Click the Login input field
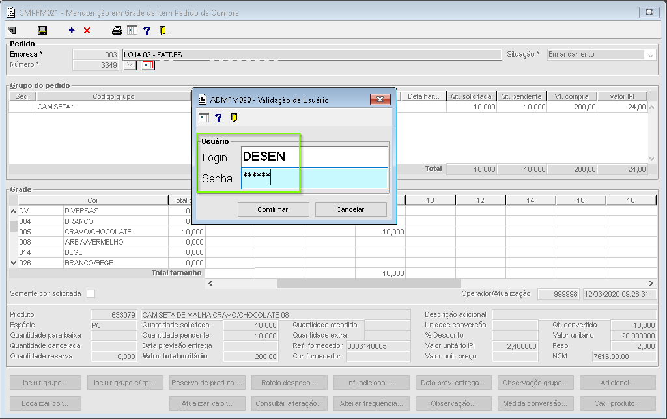The width and height of the screenshot is (667, 419). click(314, 157)
